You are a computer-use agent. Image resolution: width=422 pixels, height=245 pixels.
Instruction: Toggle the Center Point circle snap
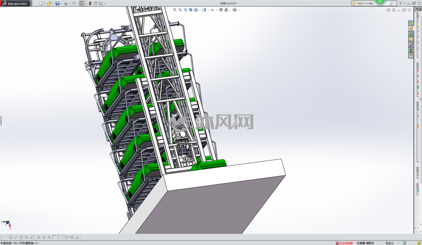[x=10, y=237]
